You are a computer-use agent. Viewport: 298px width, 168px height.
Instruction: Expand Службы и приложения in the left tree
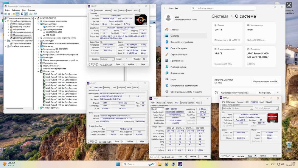coord(5,46)
